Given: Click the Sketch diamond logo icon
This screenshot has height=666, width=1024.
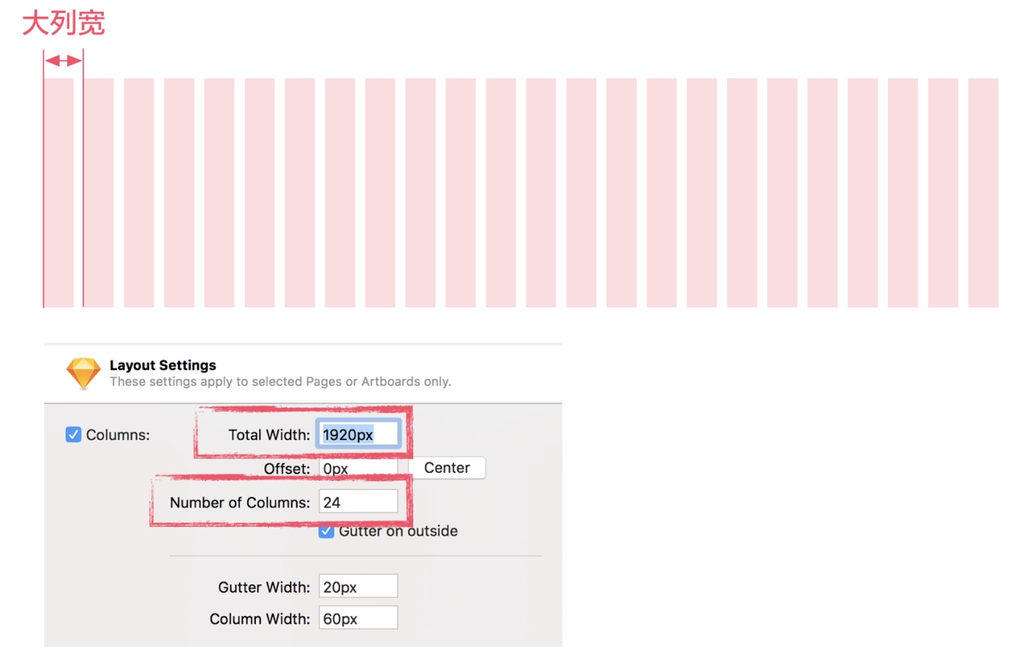Looking at the screenshot, I should 83,373.
